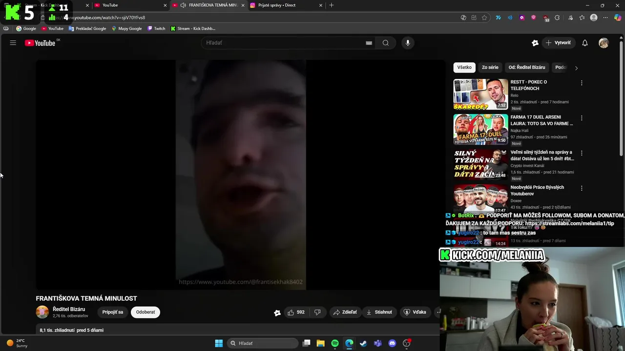Viewport: 625px width, 351px height.
Task: Open the Google bookmark
Action: tap(26, 28)
